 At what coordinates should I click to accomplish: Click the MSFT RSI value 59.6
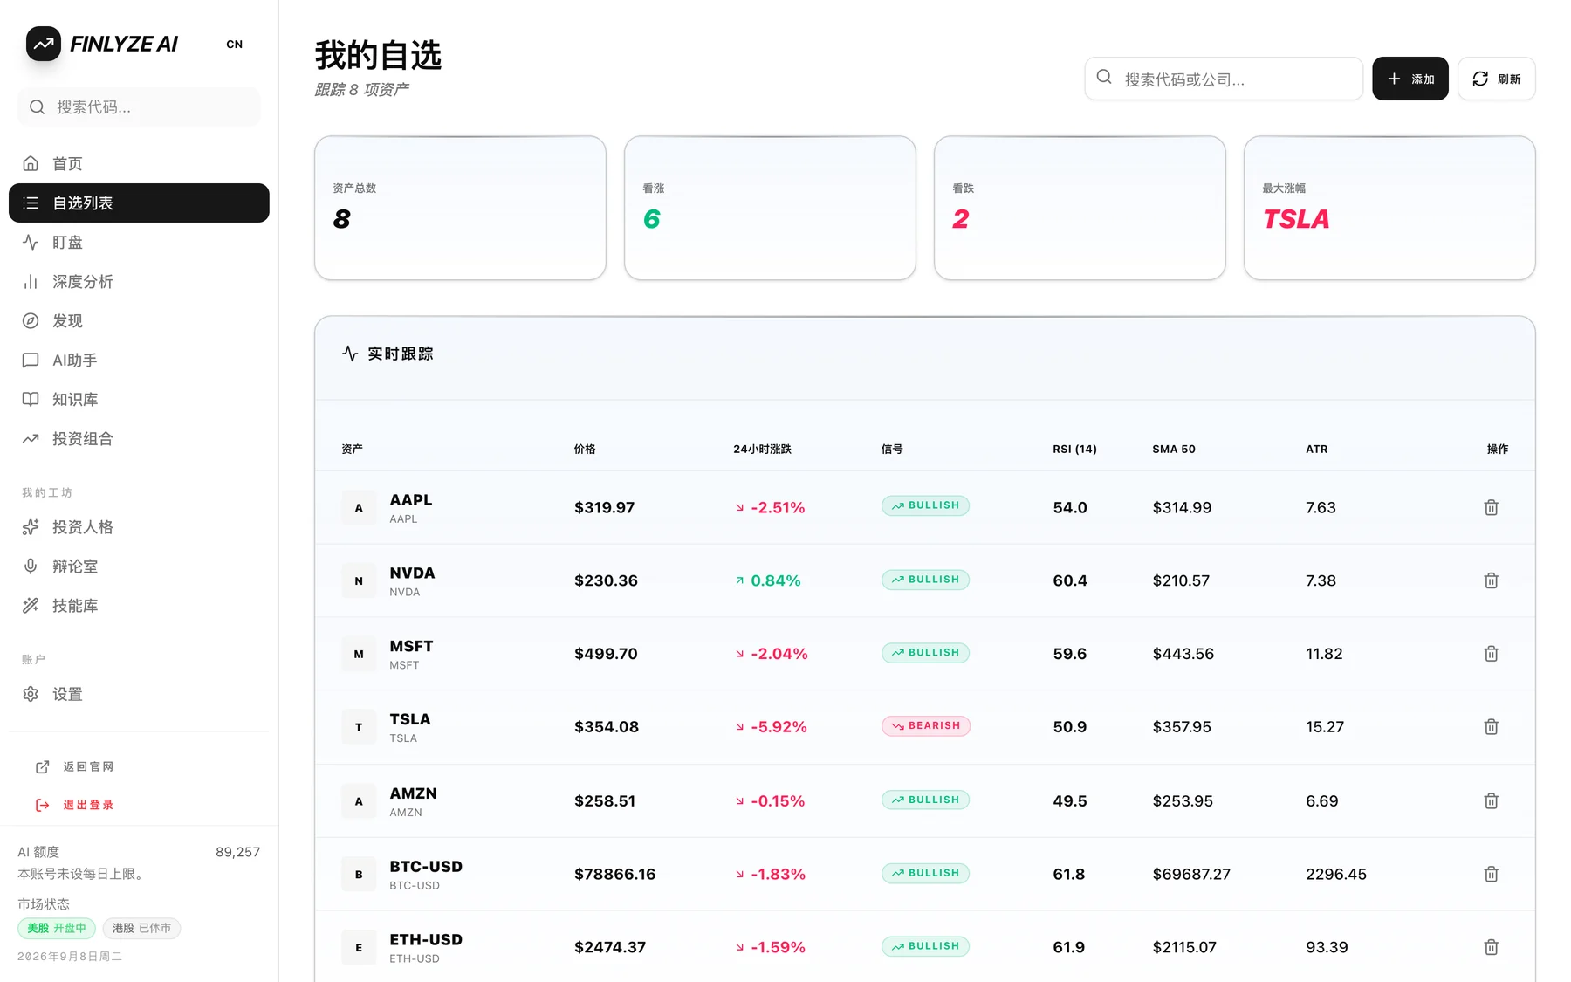point(1069,654)
